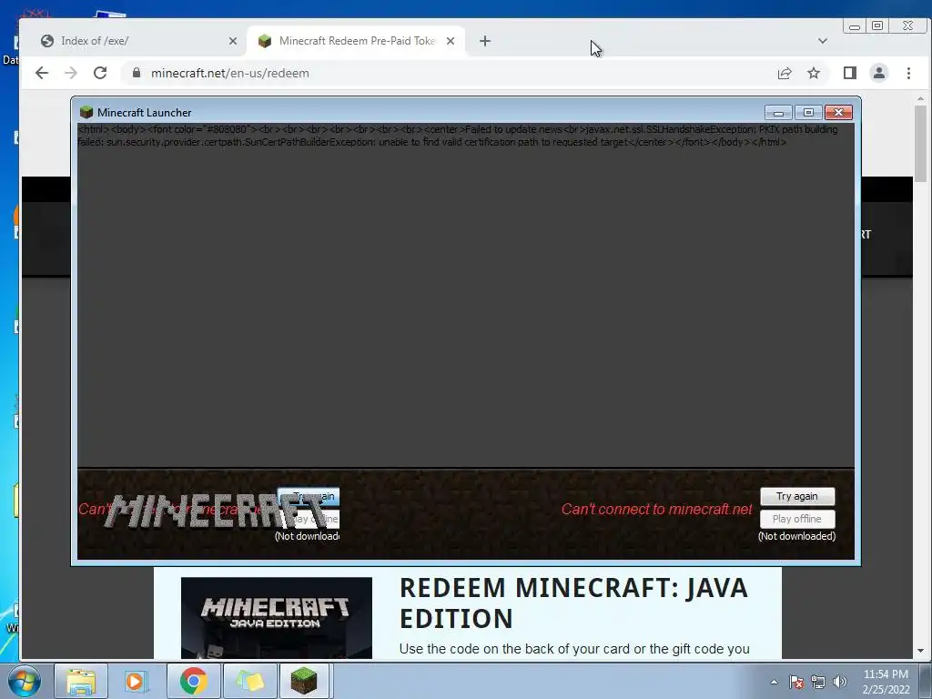
Task: Click the volume speaker tray icon
Action: (840, 682)
